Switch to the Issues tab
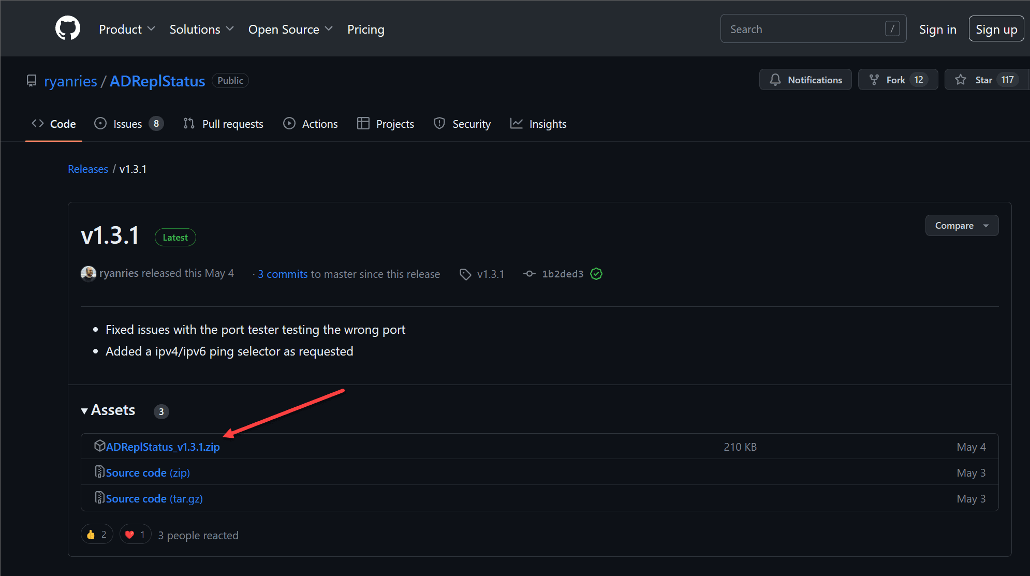1030x576 pixels. (128, 124)
